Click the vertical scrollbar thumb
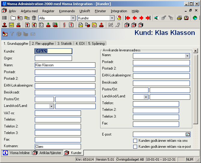201x163 pixels. 196,89
